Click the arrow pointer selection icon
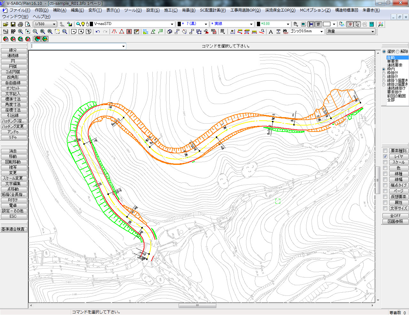Image resolution: width=409 pixels, height=315 pixels. pos(357,24)
